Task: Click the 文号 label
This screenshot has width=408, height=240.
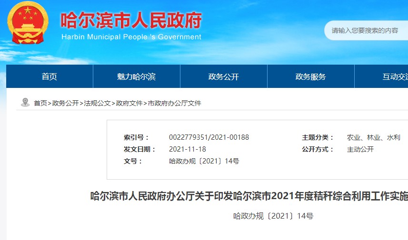Action: (133, 161)
